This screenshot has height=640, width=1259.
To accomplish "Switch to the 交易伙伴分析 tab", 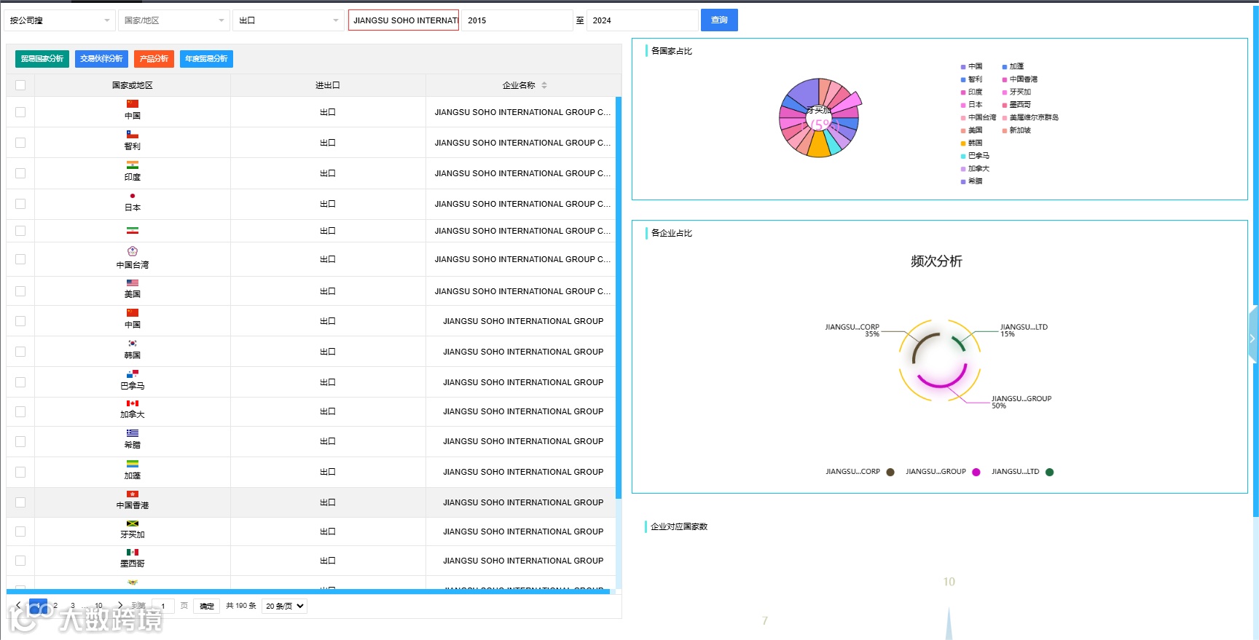I will click(x=101, y=59).
